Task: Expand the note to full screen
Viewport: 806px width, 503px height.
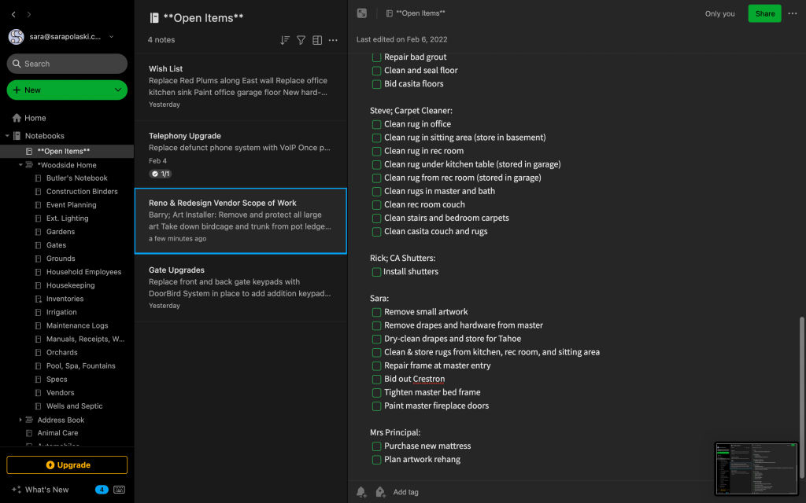Action: pyautogui.click(x=362, y=13)
